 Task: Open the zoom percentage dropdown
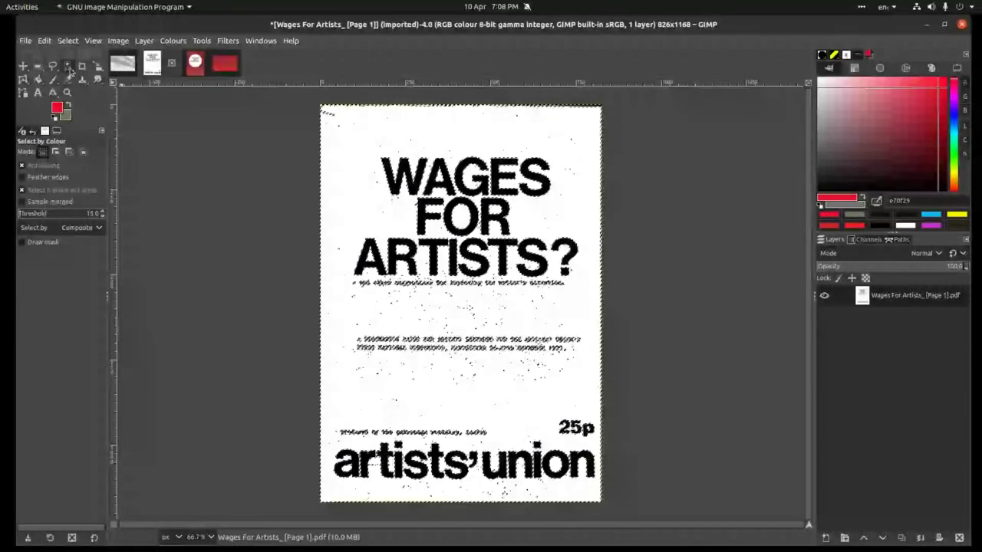point(201,537)
